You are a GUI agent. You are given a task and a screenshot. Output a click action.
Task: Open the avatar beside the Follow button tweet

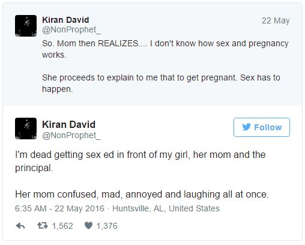[x=26, y=129]
